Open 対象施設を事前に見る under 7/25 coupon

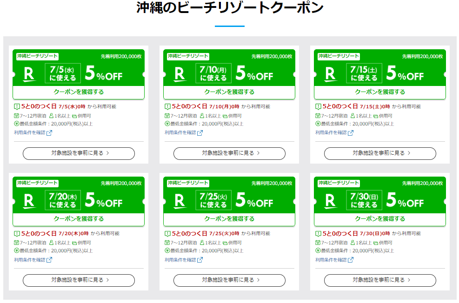point(229,280)
